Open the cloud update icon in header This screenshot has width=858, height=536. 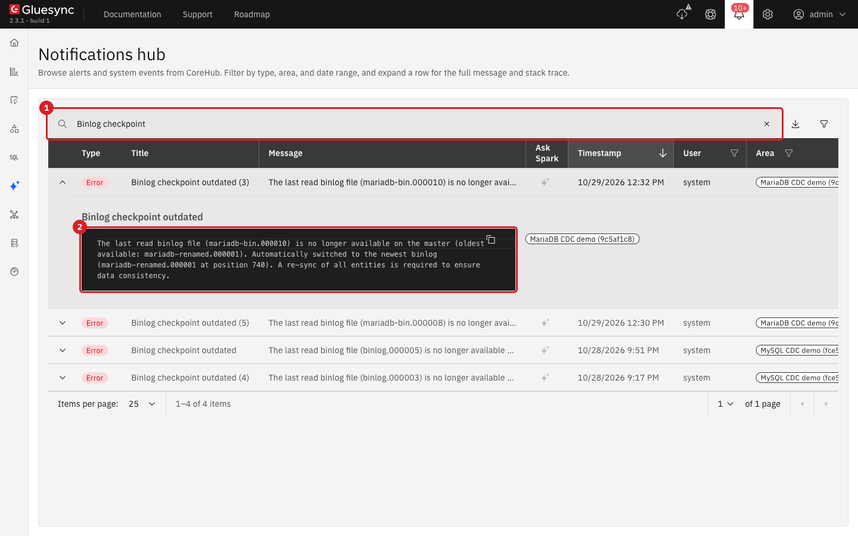coord(682,14)
